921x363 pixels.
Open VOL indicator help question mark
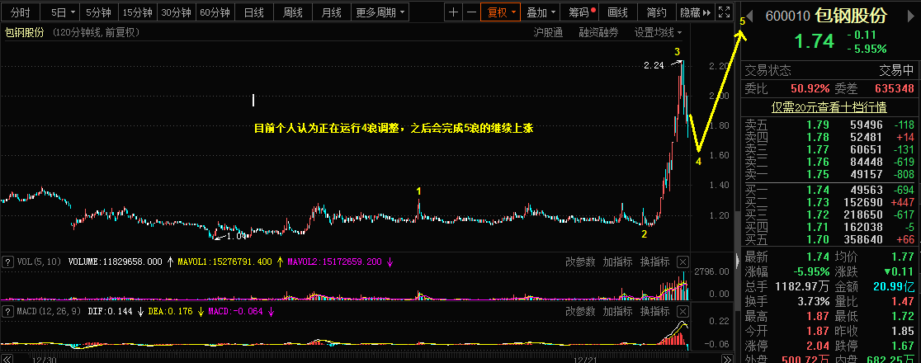pos(8,262)
